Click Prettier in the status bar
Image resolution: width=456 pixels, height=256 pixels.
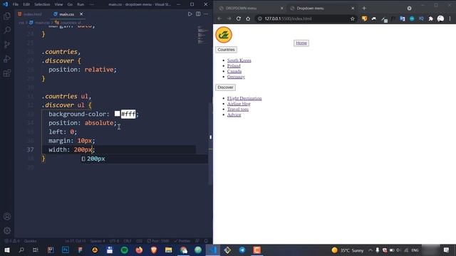(x=182, y=241)
